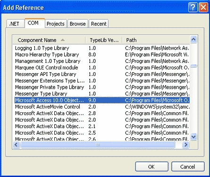
Task: Select Management 1.0 Type Library
Action: pyautogui.click(x=102, y=61)
